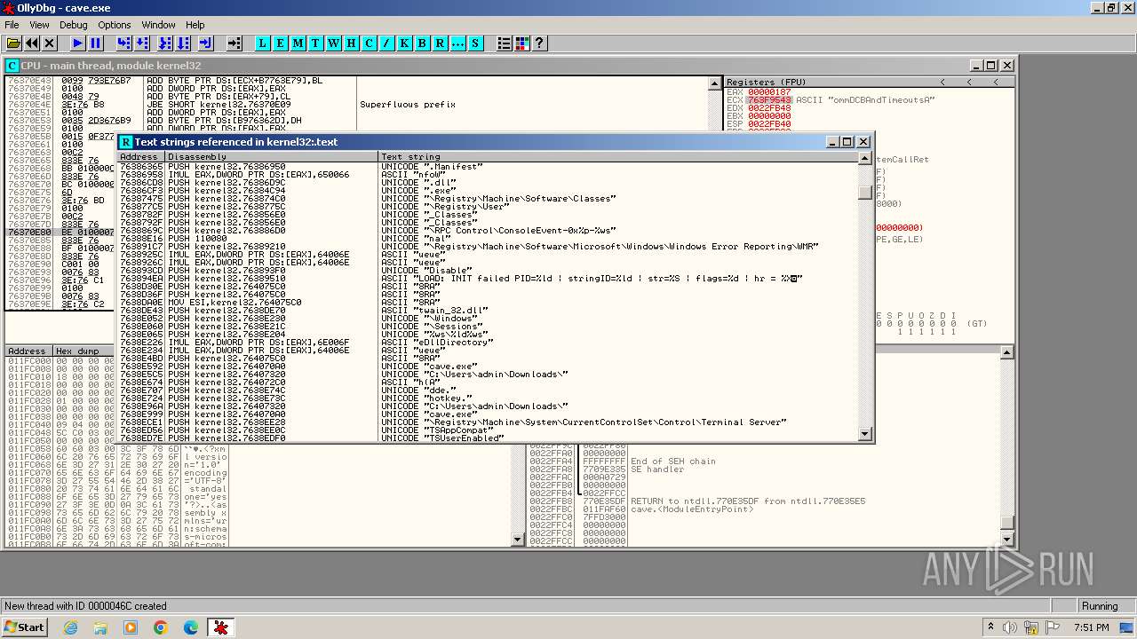1137x639 pixels.
Task: Click "Superfluous prefix" comment in CPU window
Action: pyautogui.click(x=408, y=105)
